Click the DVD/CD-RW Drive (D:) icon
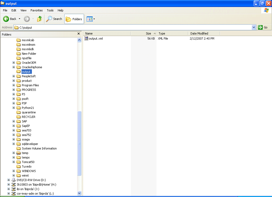 (14, 180)
